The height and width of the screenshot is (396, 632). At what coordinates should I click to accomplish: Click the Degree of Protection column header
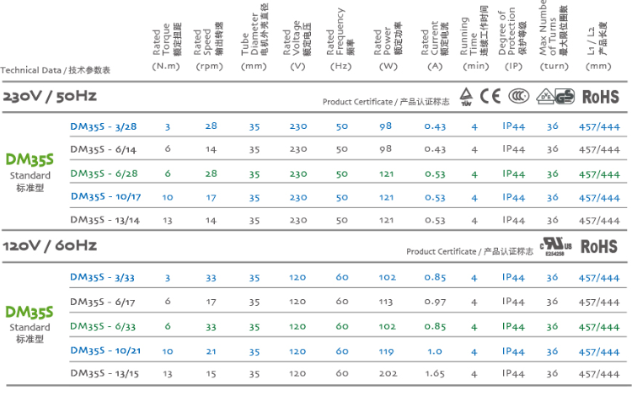pos(512,39)
